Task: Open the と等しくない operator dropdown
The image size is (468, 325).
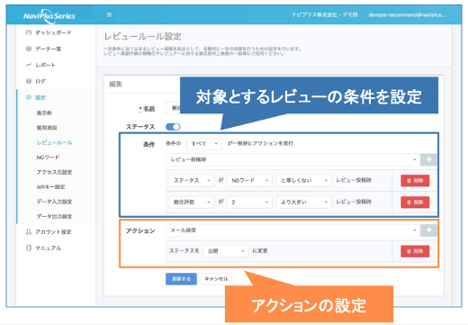Action: pyautogui.click(x=304, y=180)
